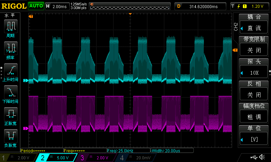Viewport: 271px width, 162px height.
Task: Click the AUTO run status indicator
Action: click(x=36, y=6)
